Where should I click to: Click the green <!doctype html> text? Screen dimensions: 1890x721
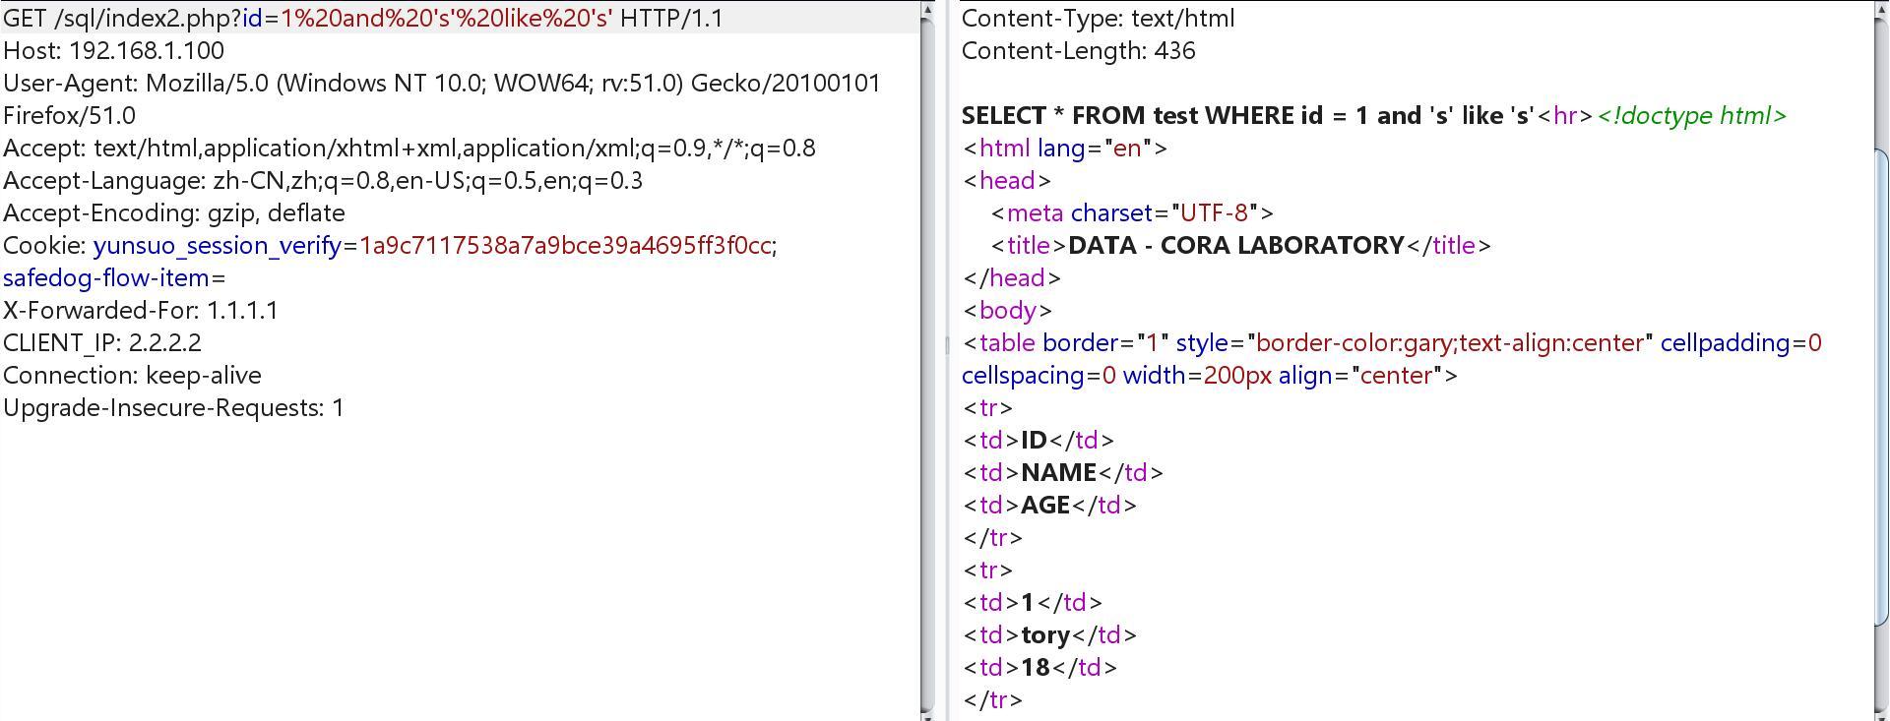pyautogui.click(x=1692, y=115)
